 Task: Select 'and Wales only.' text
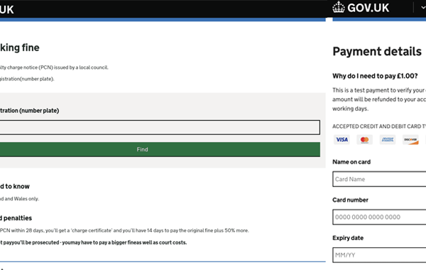[20, 199]
